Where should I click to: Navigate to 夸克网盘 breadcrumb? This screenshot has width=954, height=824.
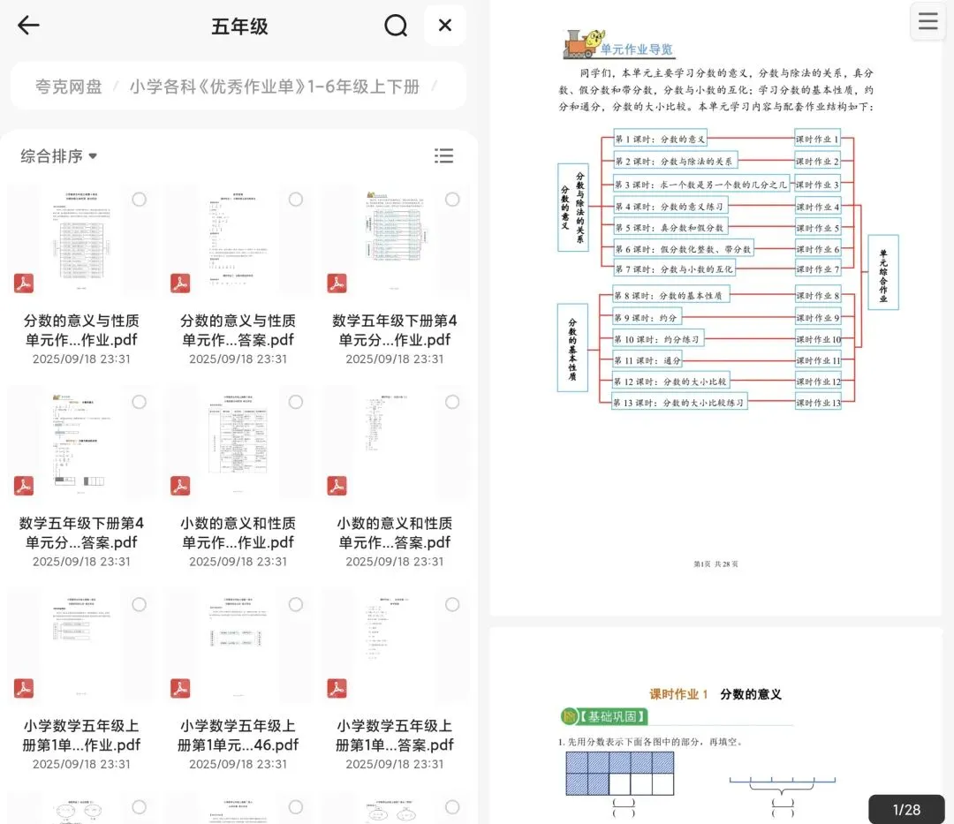68,87
